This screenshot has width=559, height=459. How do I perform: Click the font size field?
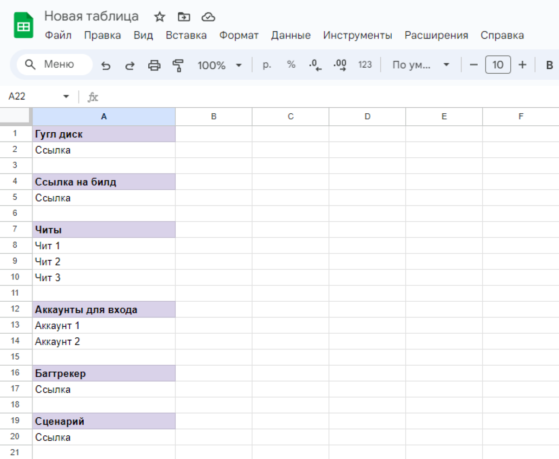click(x=498, y=65)
